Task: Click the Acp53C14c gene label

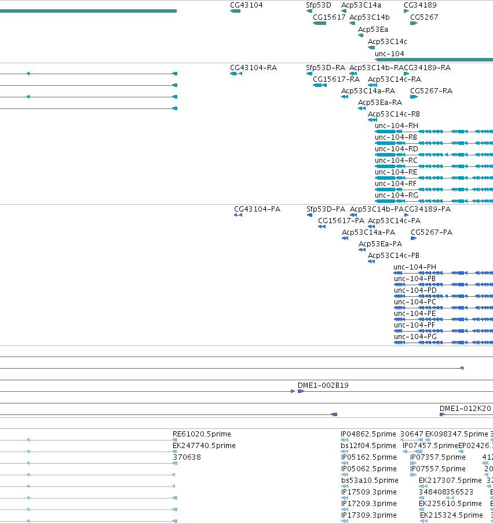Action: click(x=387, y=41)
